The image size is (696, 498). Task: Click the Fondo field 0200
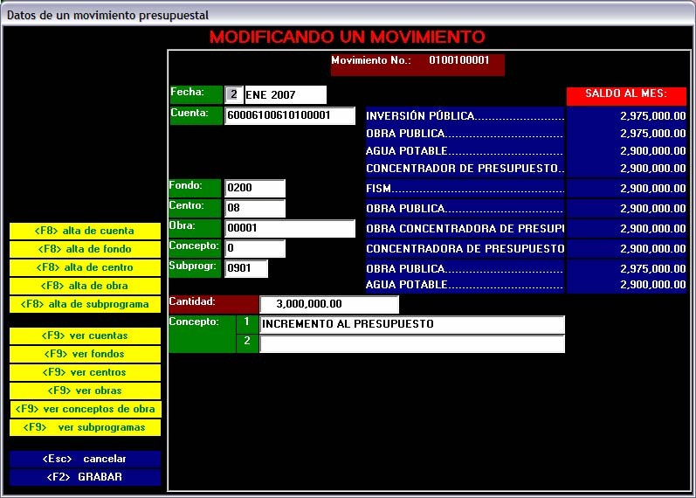point(255,188)
